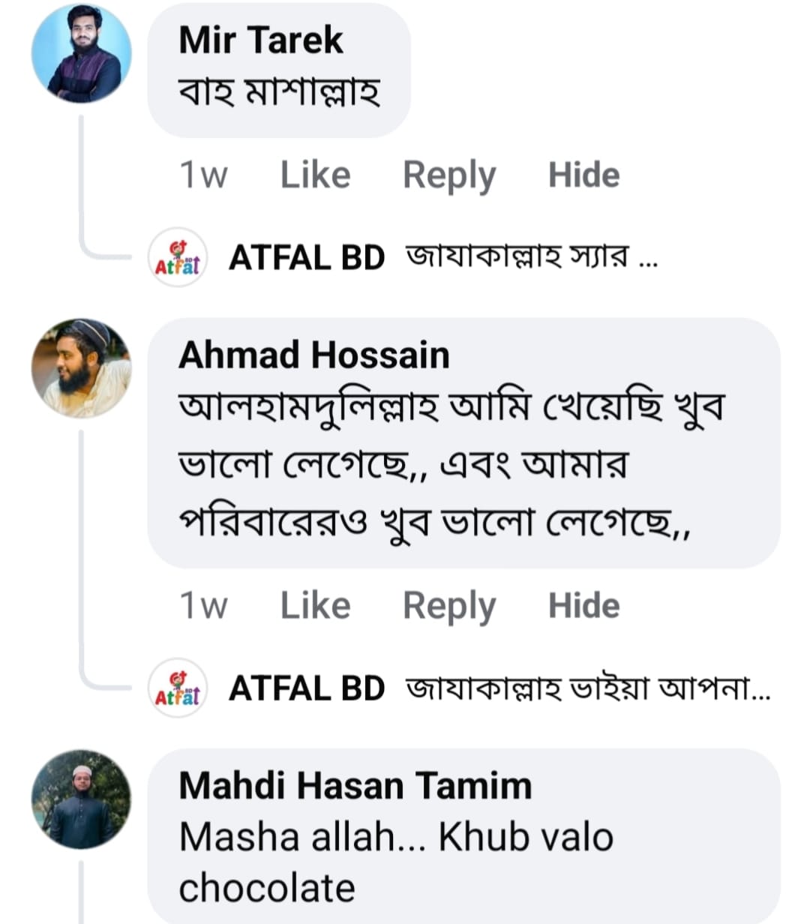807x924 pixels.
Task: Click Ahmad Hossain's Bengali comment bubble
Action: pos(450,465)
